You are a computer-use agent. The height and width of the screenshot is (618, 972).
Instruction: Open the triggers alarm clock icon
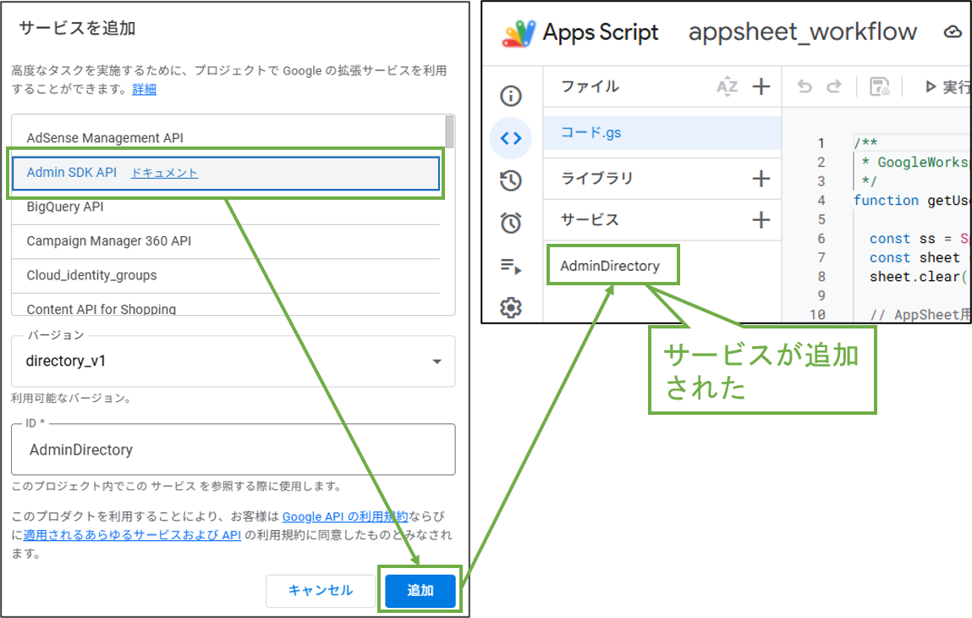(x=511, y=222)
